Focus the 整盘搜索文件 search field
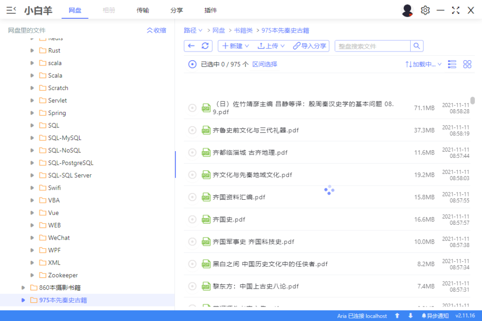 [373, 46]
